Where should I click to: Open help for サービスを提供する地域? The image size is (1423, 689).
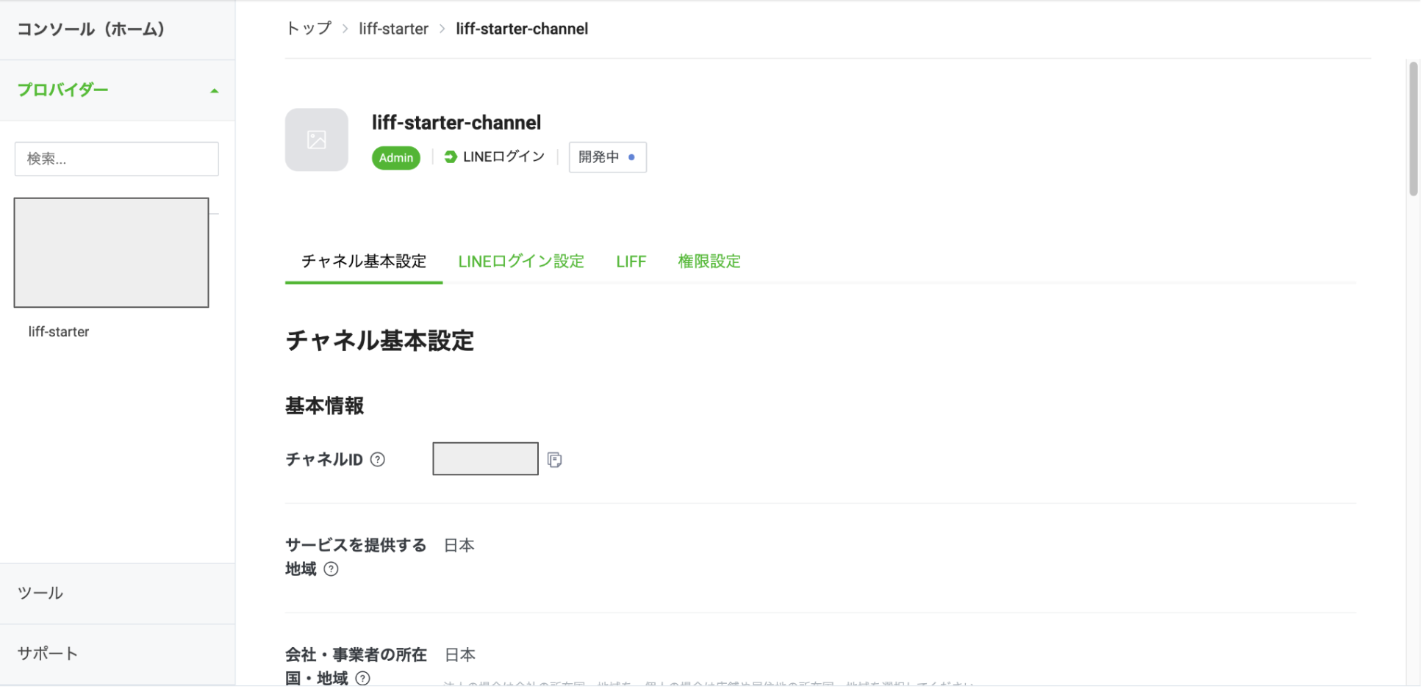click(x=331, y=569)
